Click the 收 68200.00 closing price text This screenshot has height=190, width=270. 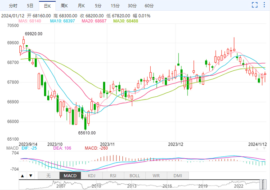92,16
